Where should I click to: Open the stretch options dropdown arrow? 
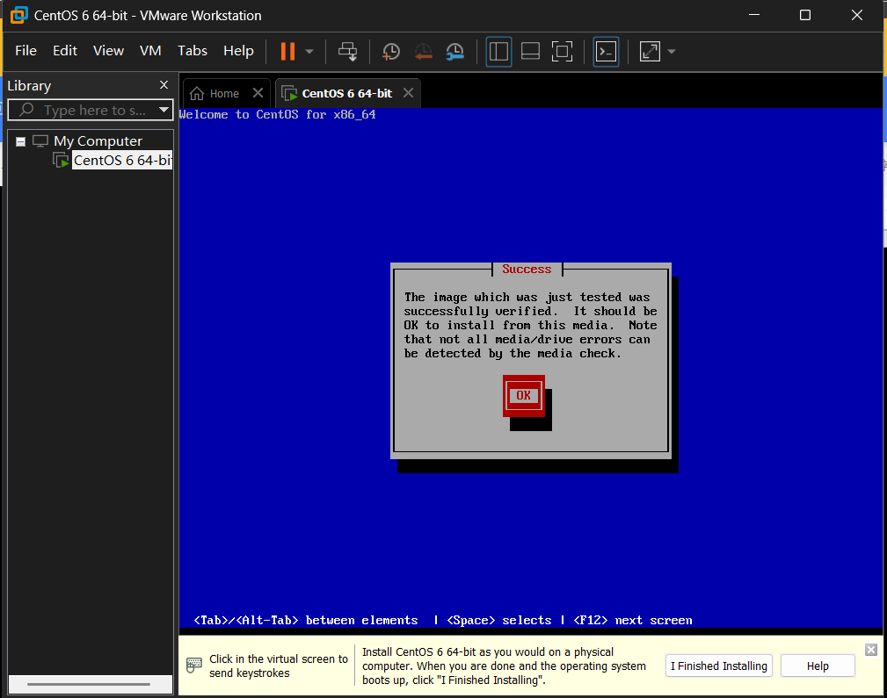point(672,52)
